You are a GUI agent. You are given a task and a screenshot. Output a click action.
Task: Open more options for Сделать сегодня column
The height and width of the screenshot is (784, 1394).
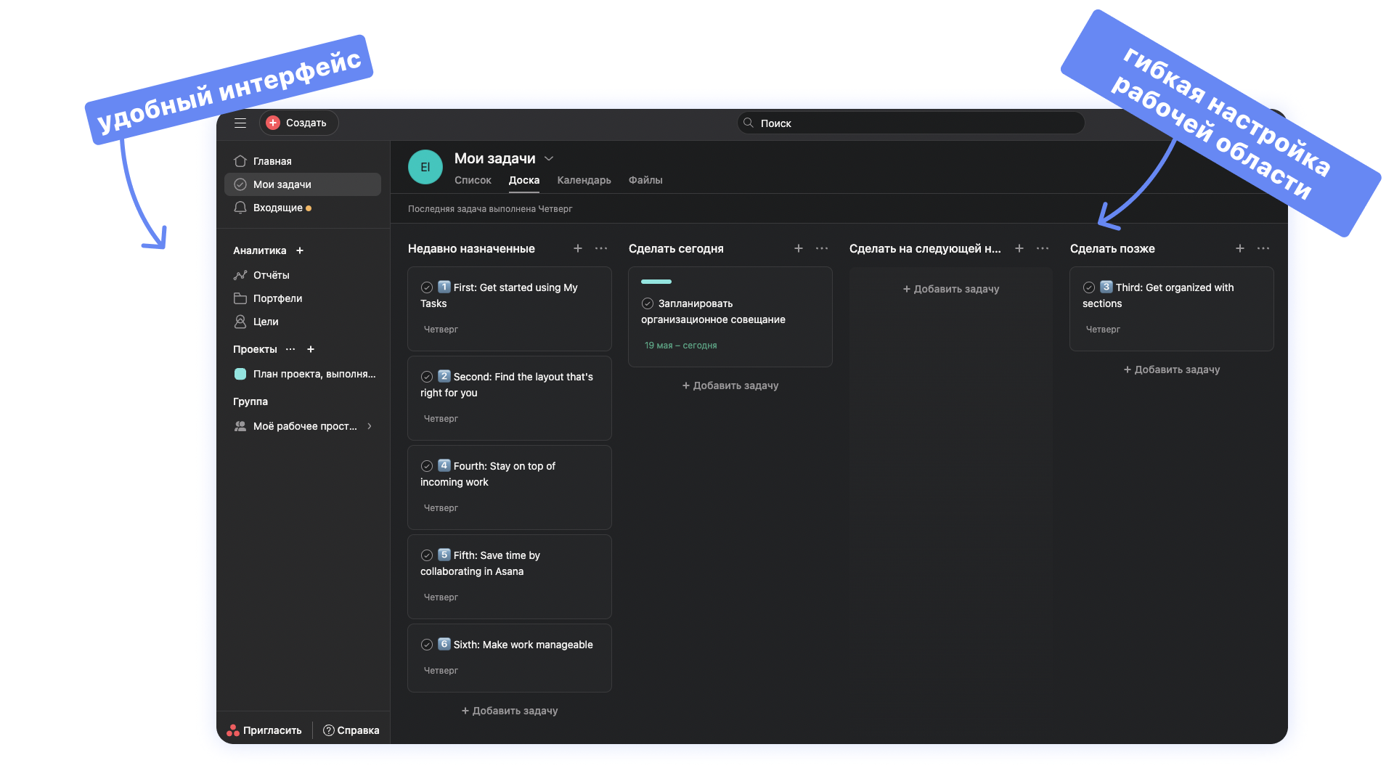coord(822,248)
